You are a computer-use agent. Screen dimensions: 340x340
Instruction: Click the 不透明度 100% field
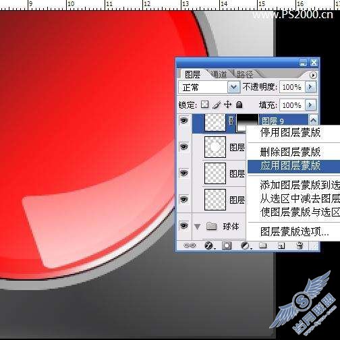pos(292,87)
